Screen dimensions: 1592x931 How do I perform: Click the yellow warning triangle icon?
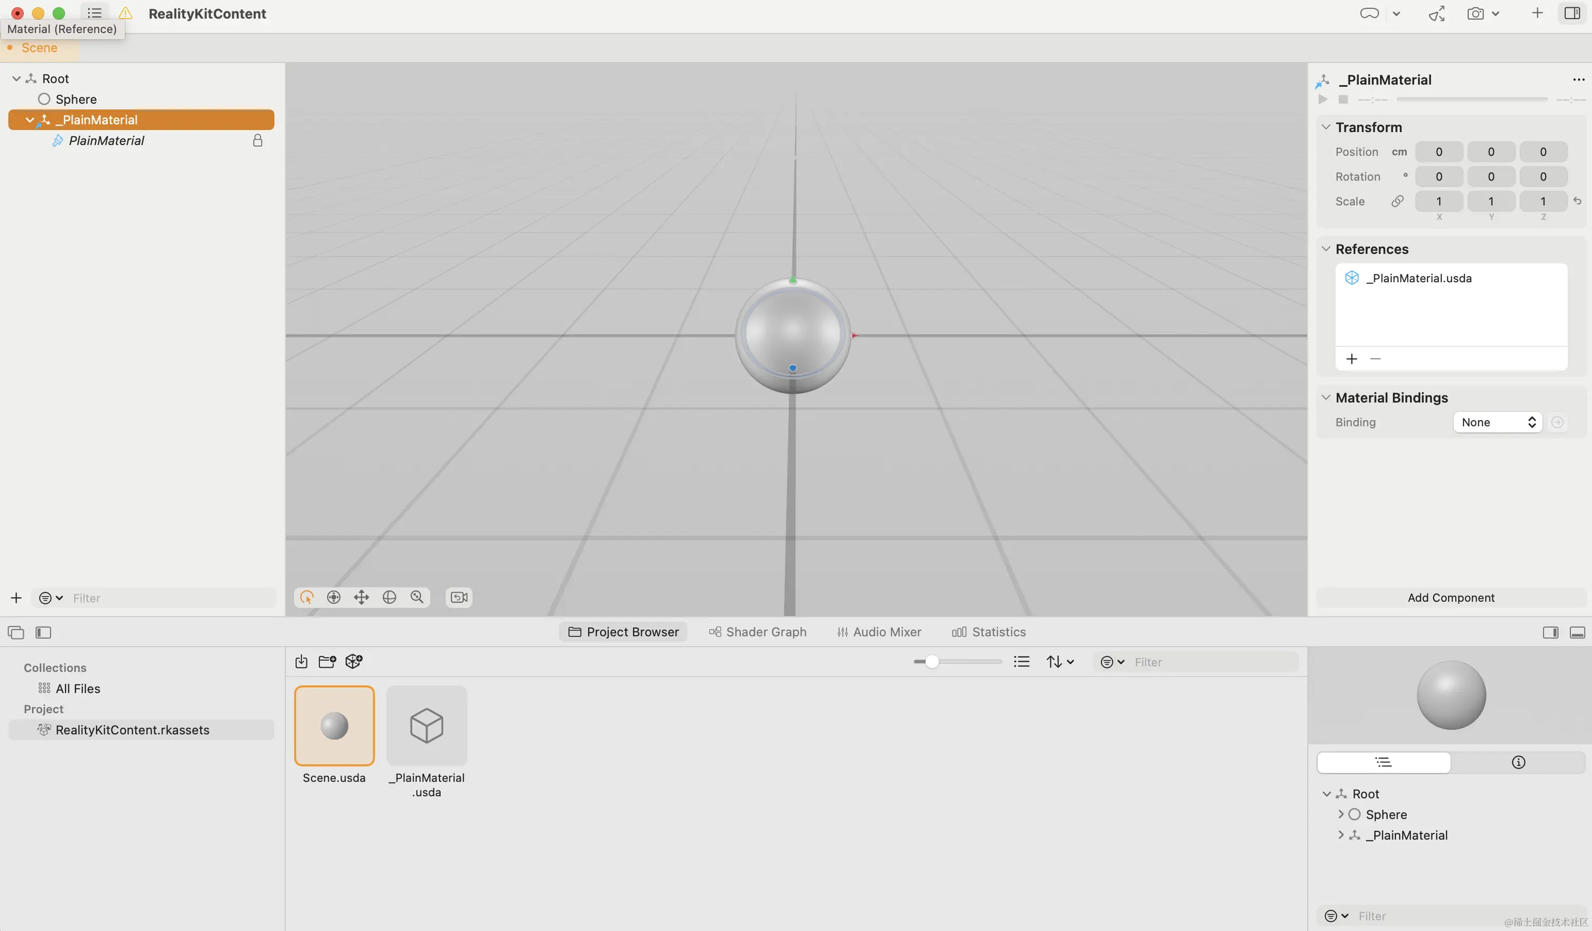pos(126,13)
